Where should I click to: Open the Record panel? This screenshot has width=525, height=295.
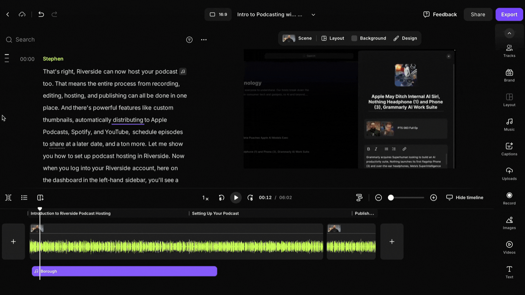(509, 199)
